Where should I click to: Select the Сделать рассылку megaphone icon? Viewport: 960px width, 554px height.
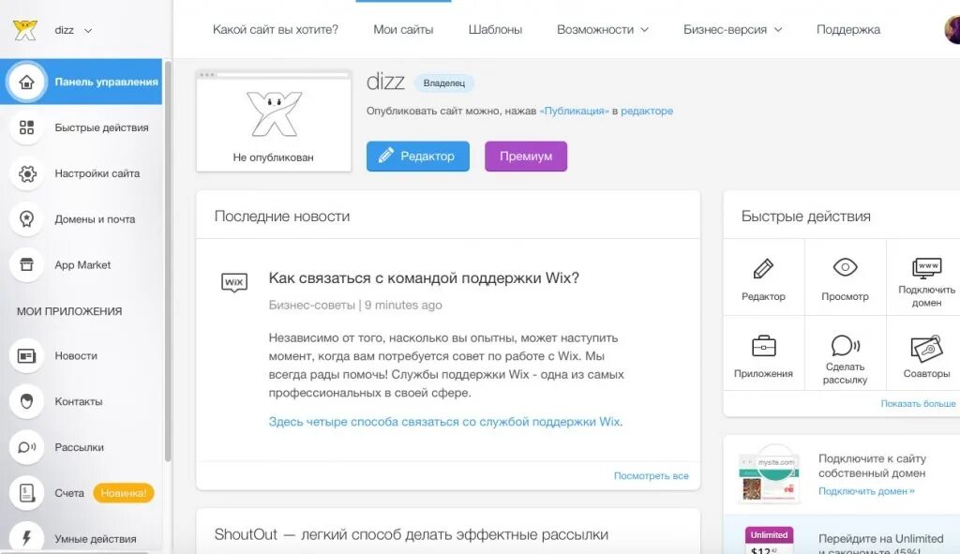click(845, 346)
